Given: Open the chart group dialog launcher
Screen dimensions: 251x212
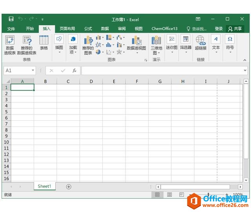Looking at the screenshot, I should click(146, 60).
